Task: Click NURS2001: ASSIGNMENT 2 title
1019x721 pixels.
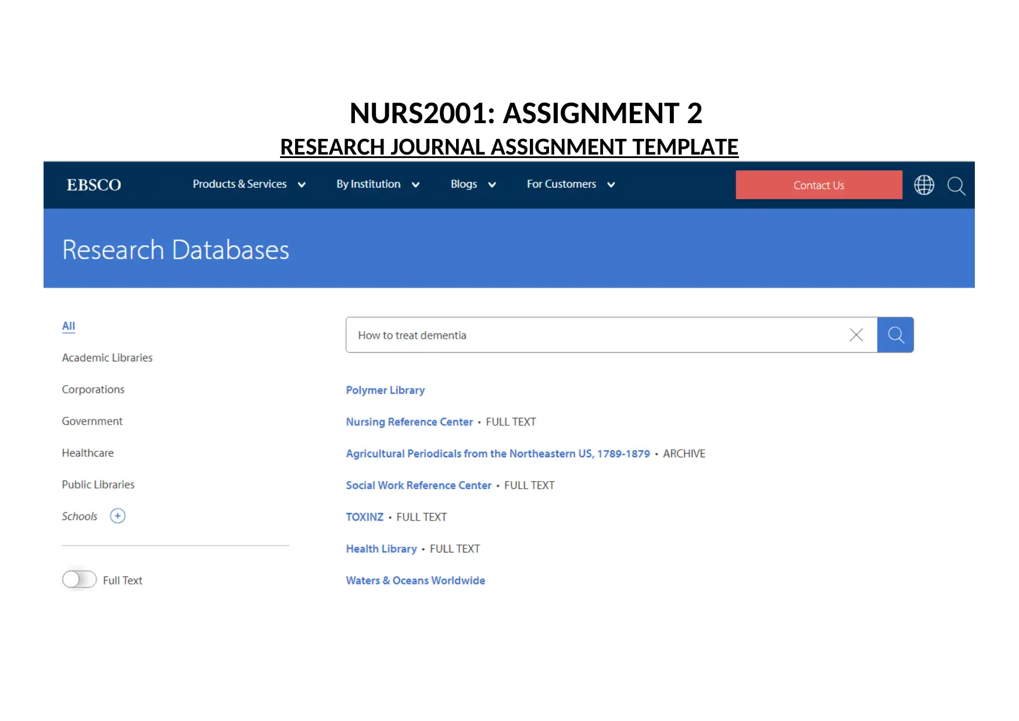Action: 526,113
